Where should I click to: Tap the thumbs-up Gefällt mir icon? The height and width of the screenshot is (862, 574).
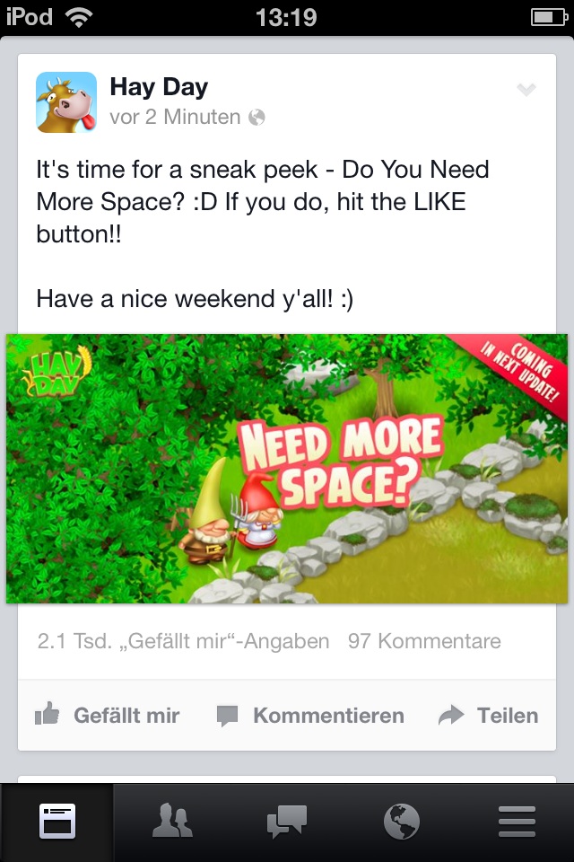(48, 714)
